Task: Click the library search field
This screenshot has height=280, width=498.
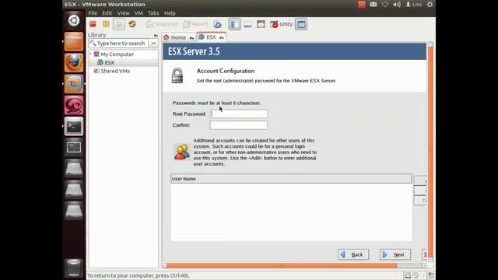Action: (x=118, y=44)
